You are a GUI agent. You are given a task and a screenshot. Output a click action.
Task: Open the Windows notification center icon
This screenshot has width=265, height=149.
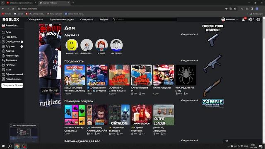(x=261, y=146)
